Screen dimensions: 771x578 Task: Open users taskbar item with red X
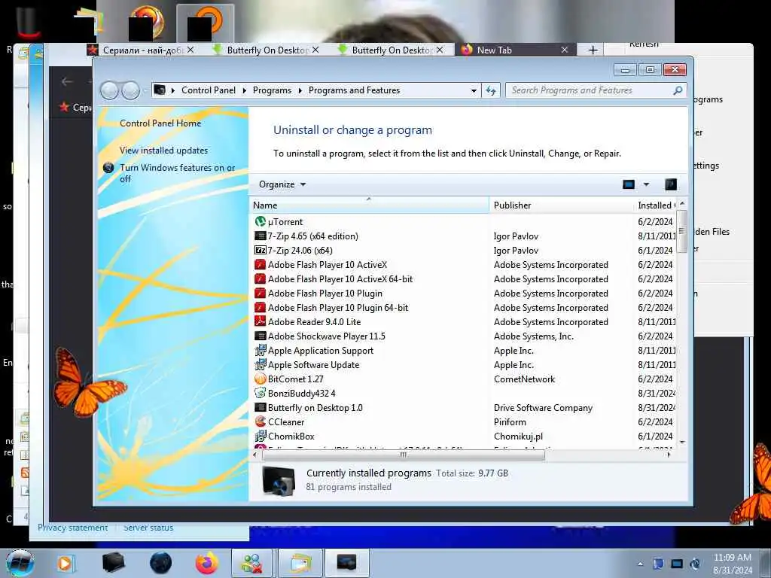click(251, 563)
